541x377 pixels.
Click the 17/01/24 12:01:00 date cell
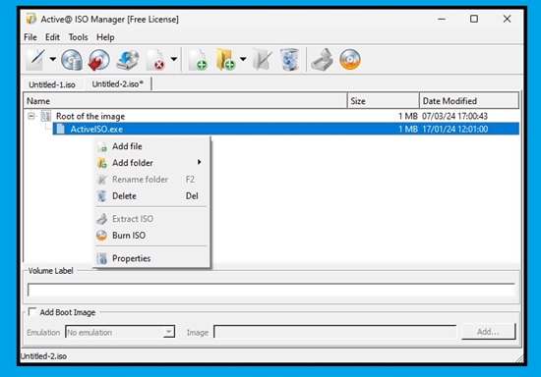455,130
